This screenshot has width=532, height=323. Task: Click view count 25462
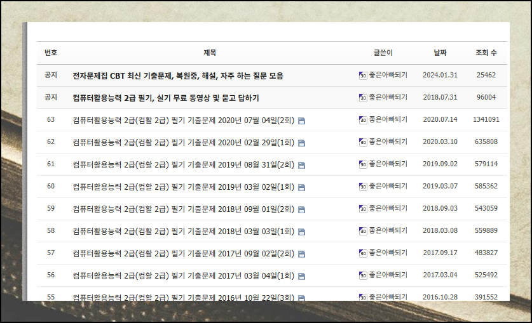(486, 75)
